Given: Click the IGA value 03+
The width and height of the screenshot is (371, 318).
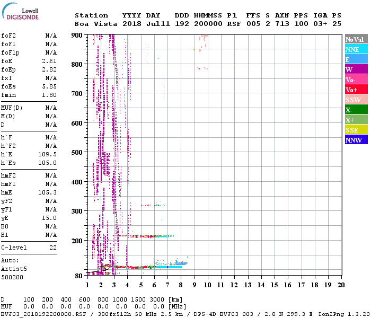Looking at the screenshot, I should 320,24.
